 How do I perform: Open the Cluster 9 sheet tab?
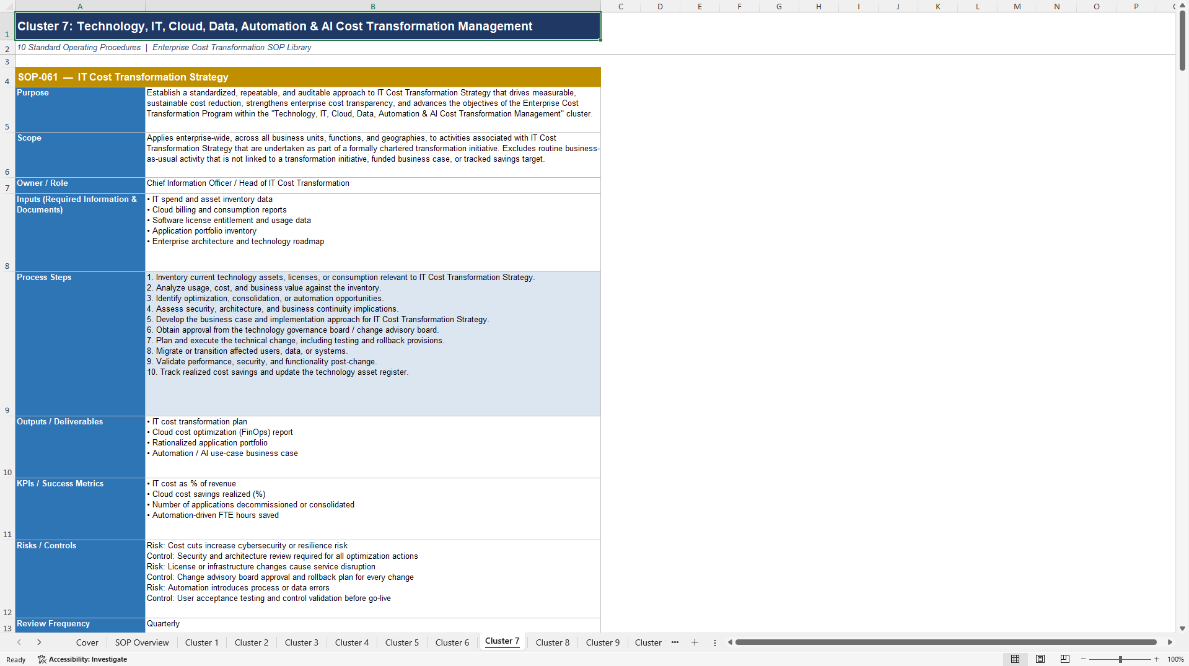603,642
